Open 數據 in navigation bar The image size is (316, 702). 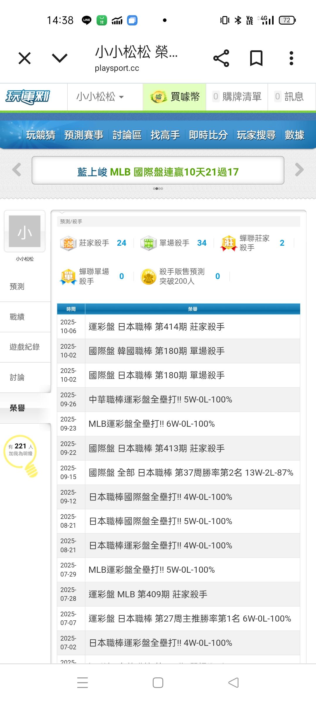pos(295,135)
